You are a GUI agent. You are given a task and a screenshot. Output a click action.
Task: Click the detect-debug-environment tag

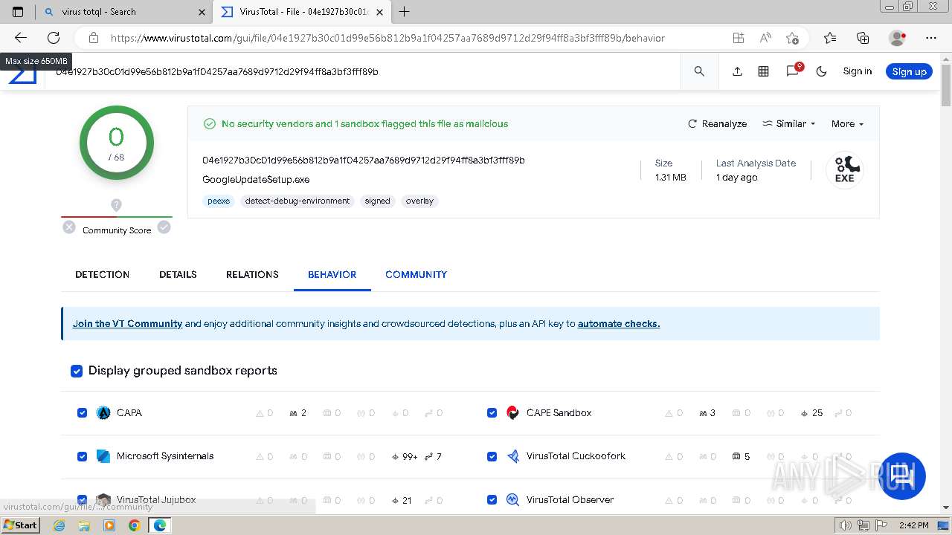(297, 201)
